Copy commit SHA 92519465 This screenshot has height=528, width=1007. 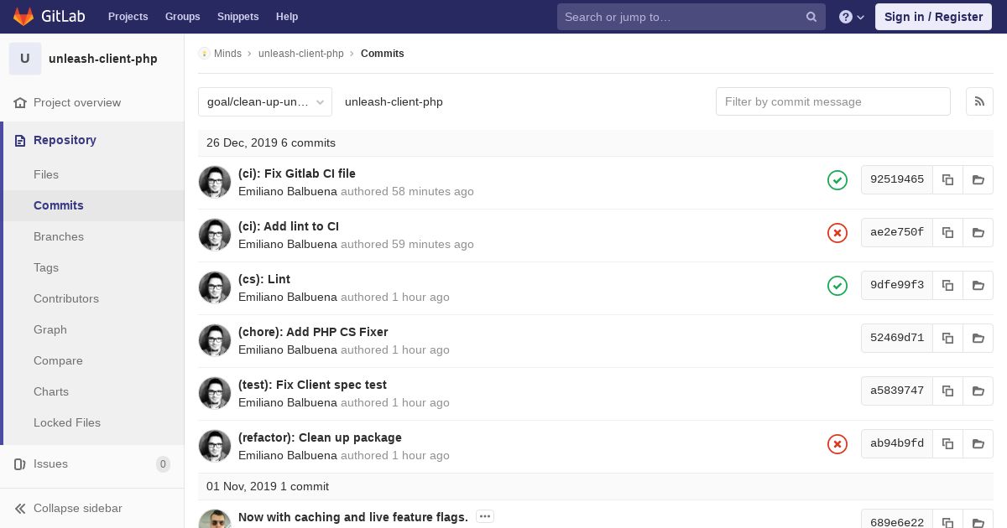[947, 179]
